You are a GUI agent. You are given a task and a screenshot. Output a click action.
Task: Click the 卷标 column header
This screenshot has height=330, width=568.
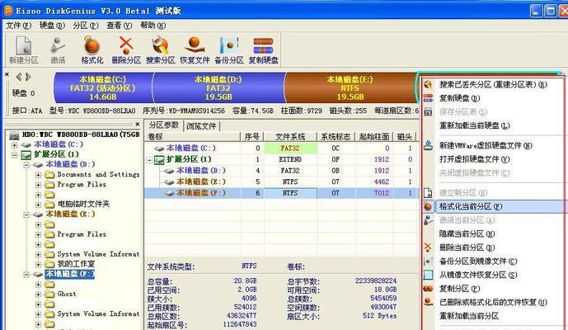click(x=192, y=137)
